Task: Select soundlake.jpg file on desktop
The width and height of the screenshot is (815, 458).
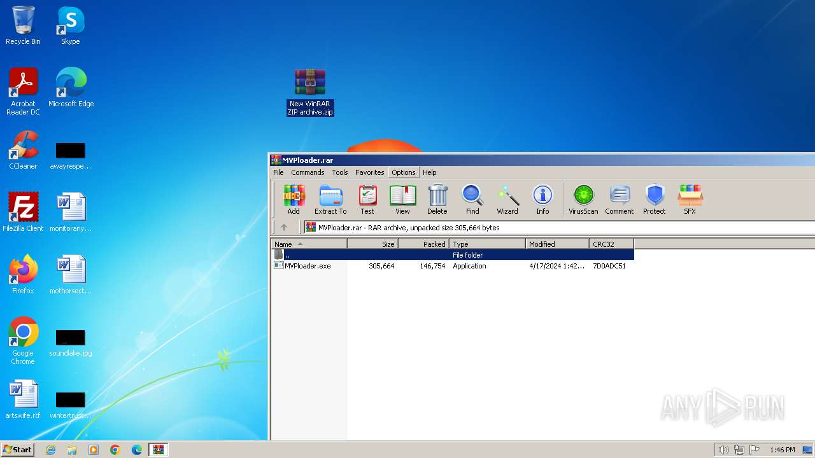Action: [71, 343]
